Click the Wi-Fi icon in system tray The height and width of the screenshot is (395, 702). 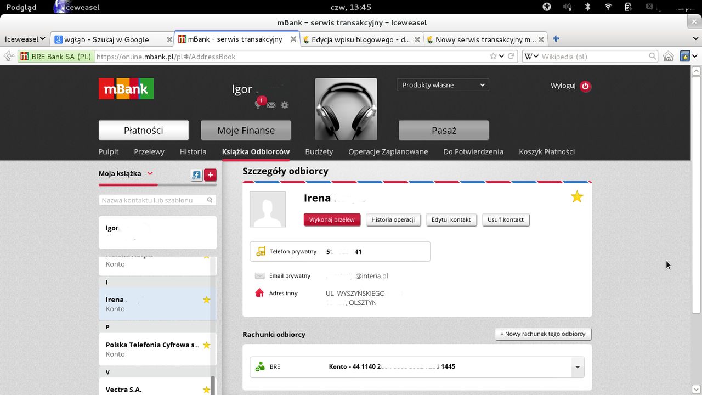(x=608, y=7)
